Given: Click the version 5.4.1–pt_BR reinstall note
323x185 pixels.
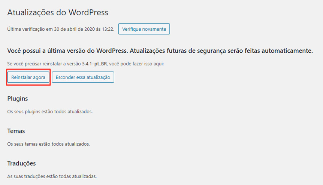Looking at the screenshot, I should pyautogui.click(x=85, y=64).
